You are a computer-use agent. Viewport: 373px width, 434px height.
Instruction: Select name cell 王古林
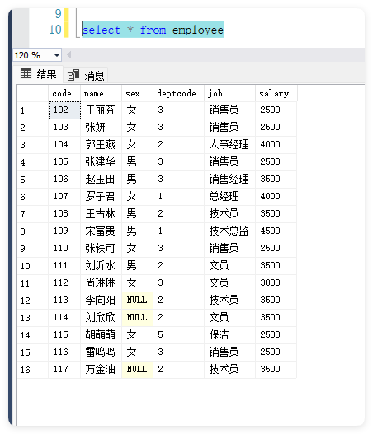coord(101,214)
